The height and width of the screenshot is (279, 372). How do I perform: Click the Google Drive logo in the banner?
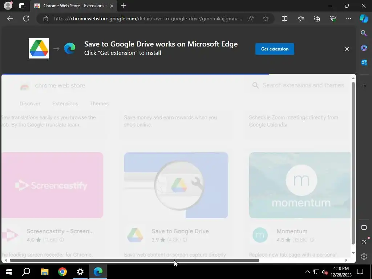39,48
